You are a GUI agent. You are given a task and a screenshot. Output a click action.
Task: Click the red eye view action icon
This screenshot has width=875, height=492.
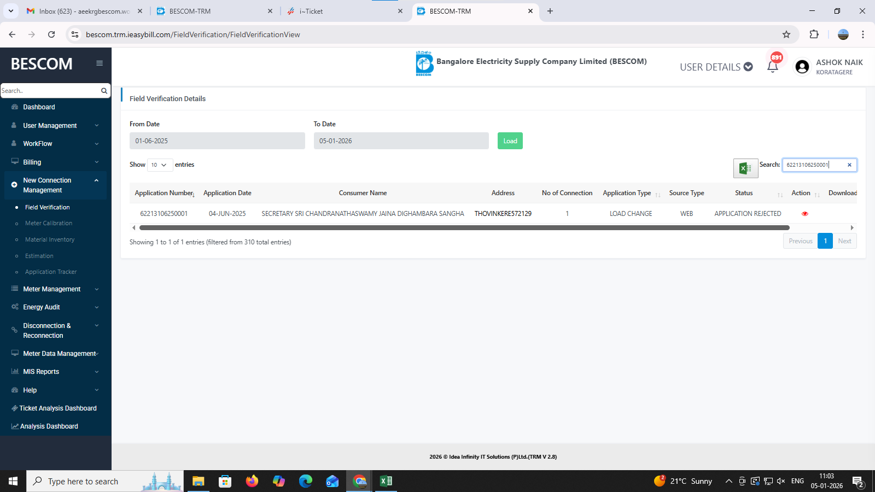(804, 214)
